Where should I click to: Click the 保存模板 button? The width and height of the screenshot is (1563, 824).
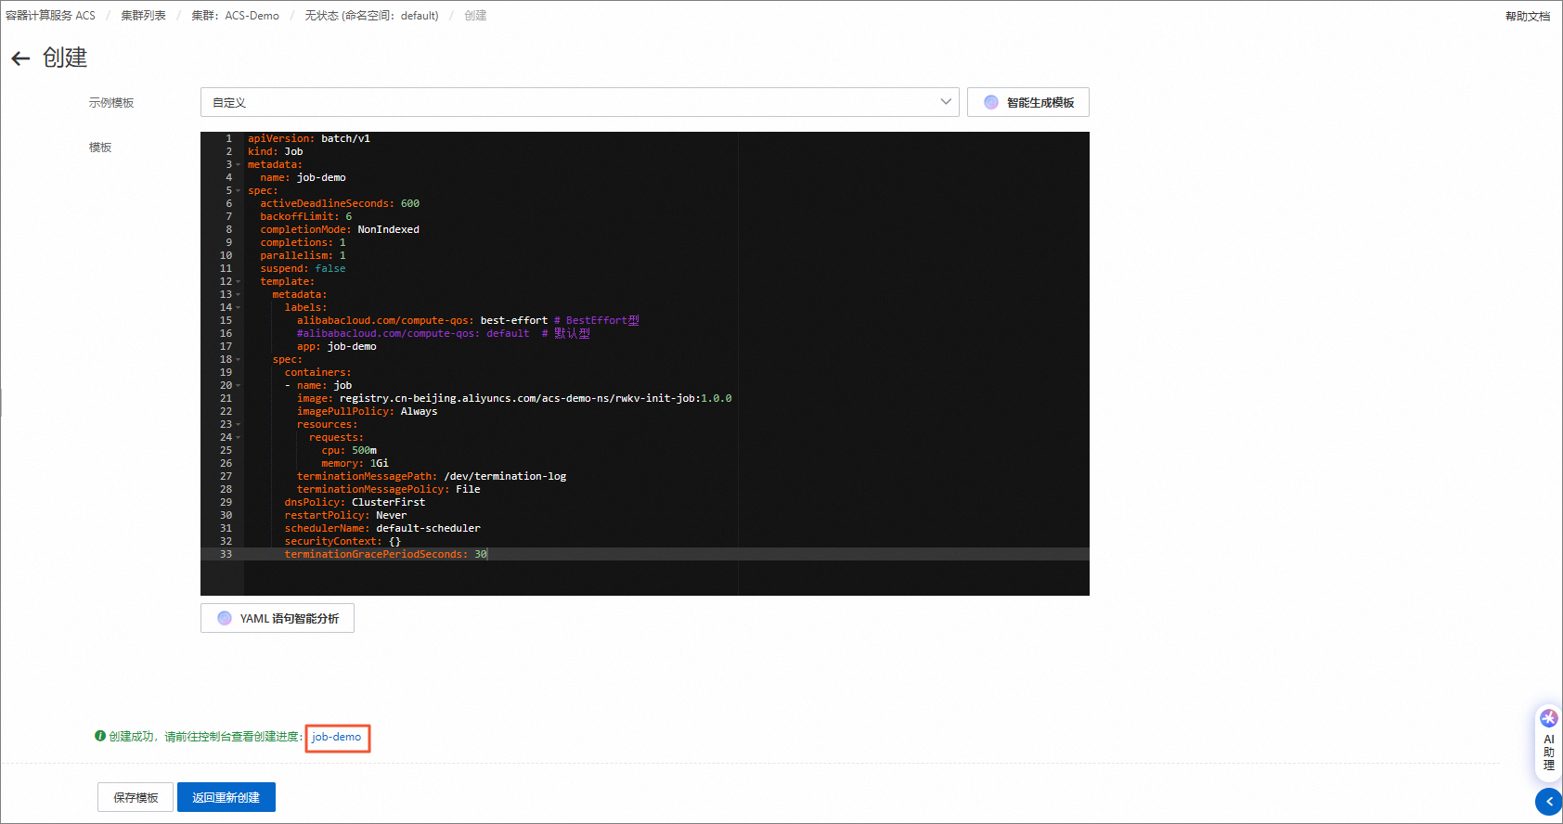[136, 797]
